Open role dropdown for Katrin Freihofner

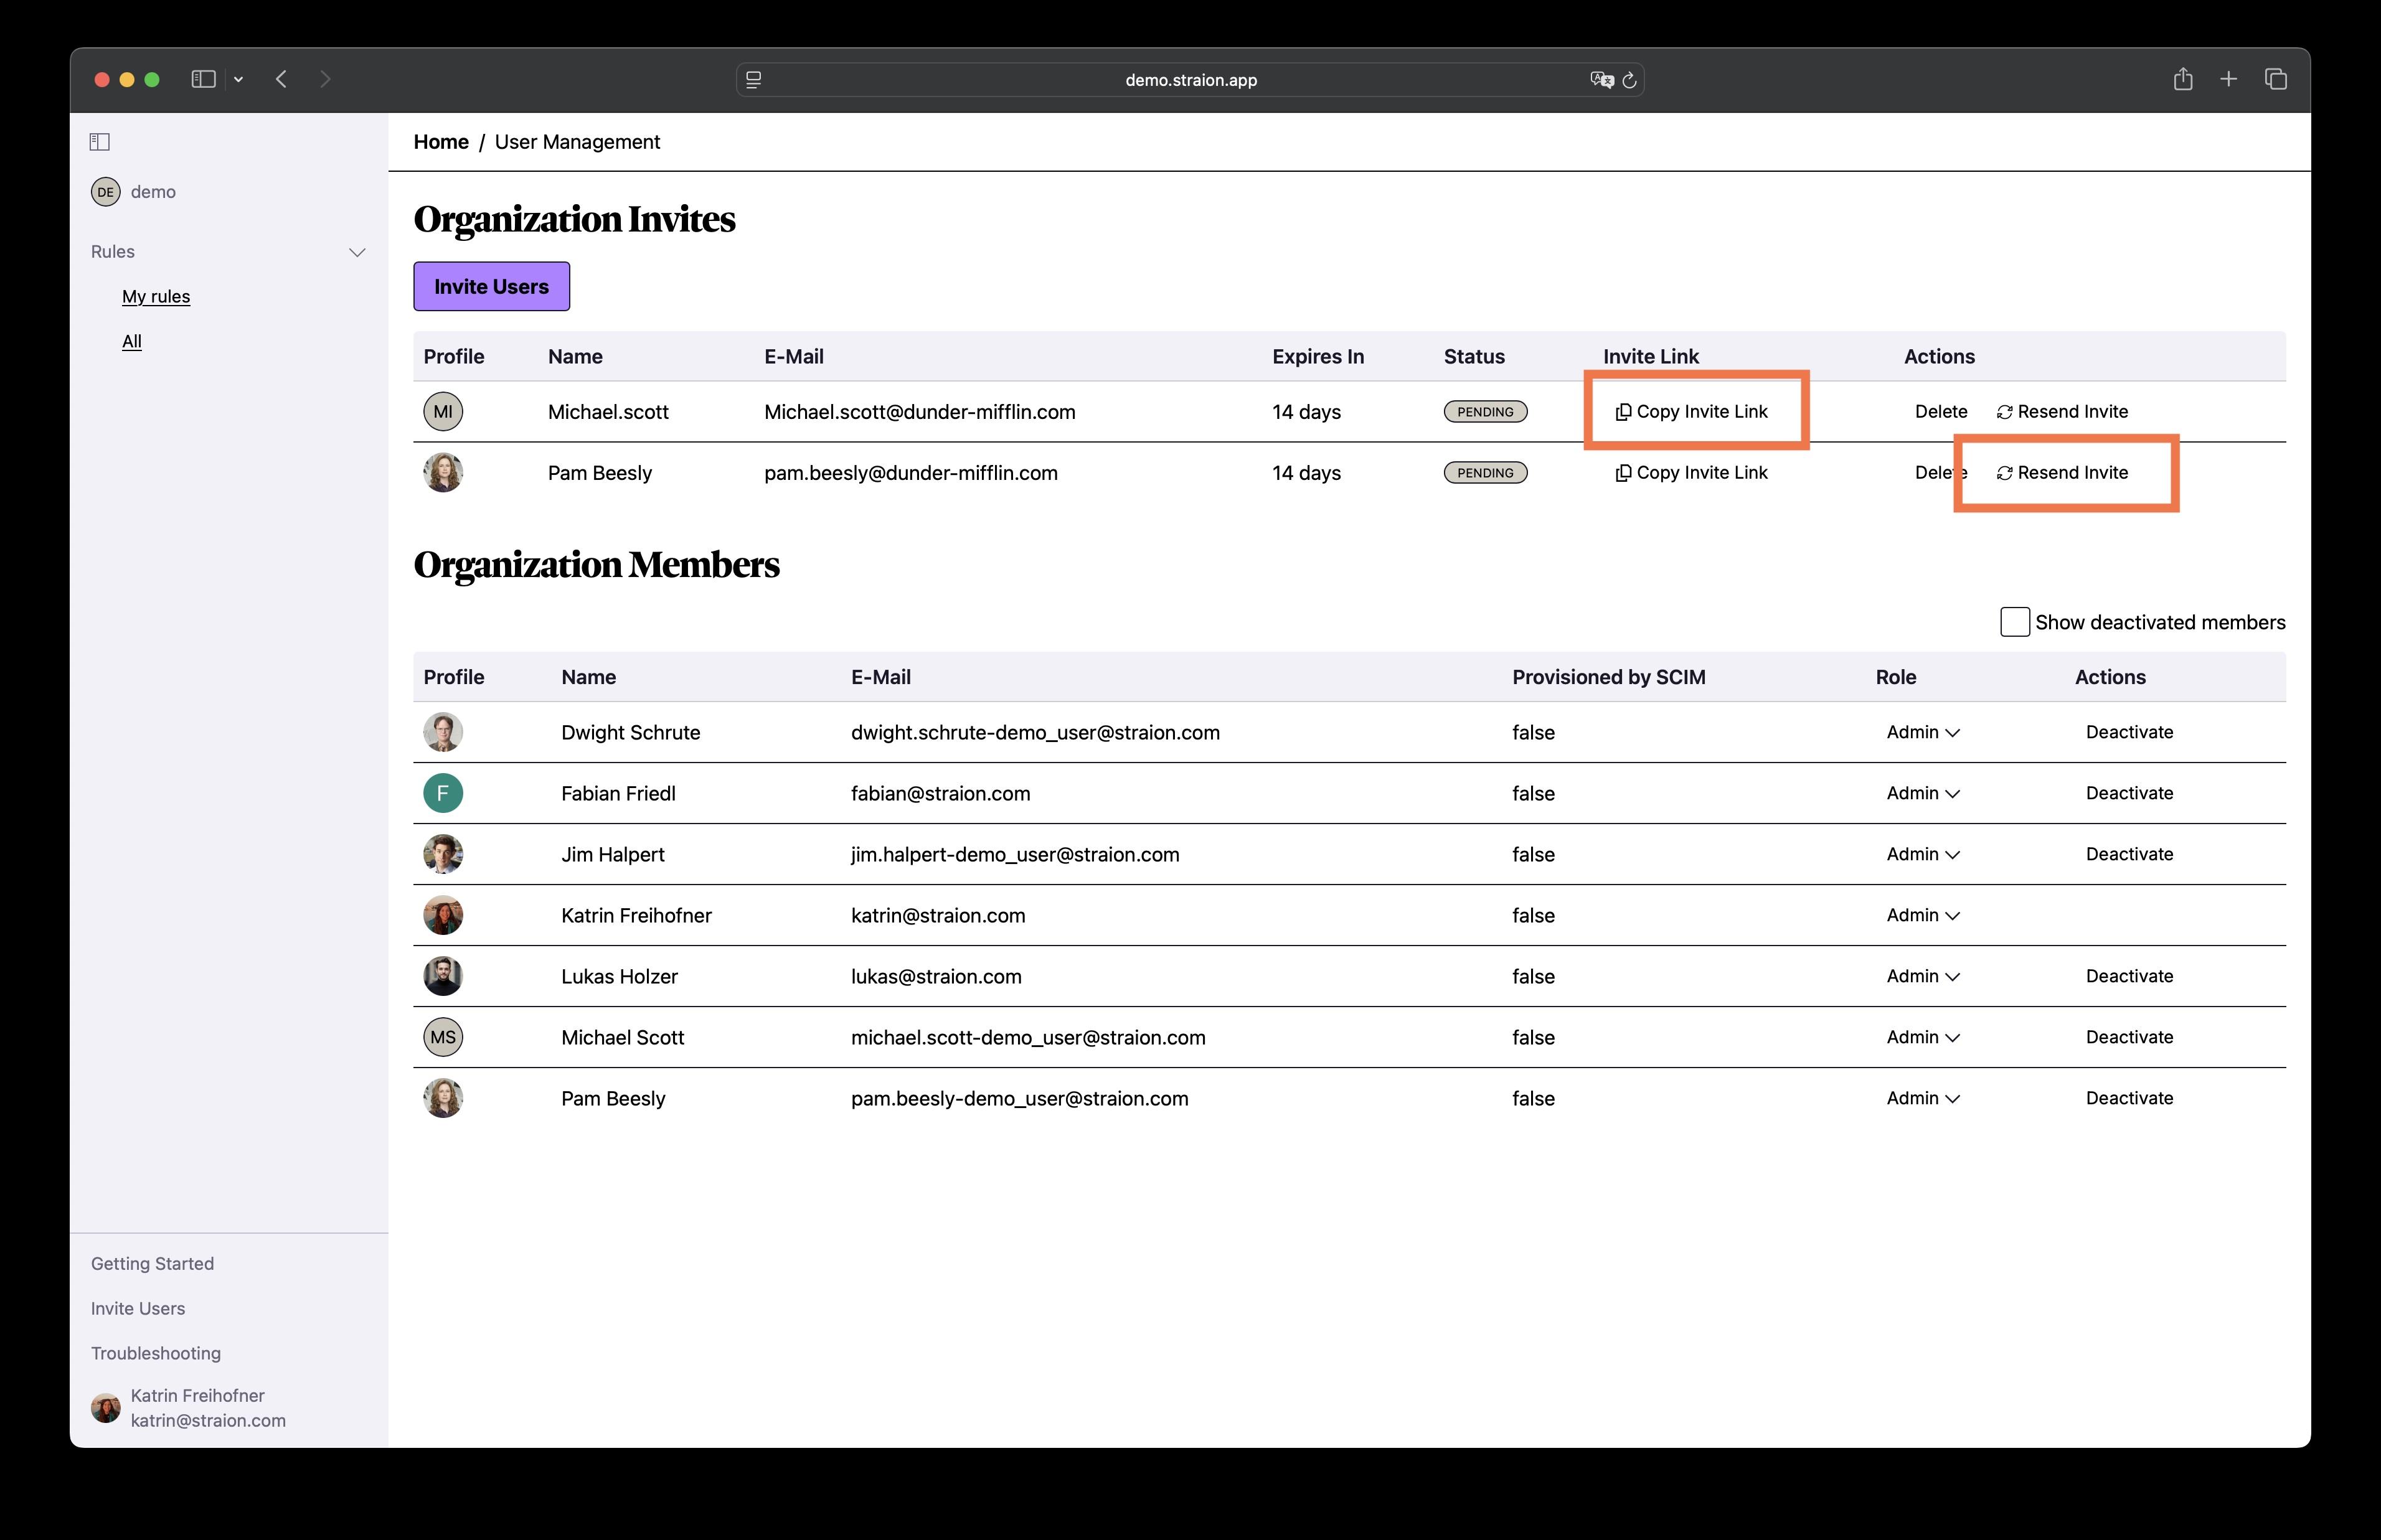[1923, 915]
